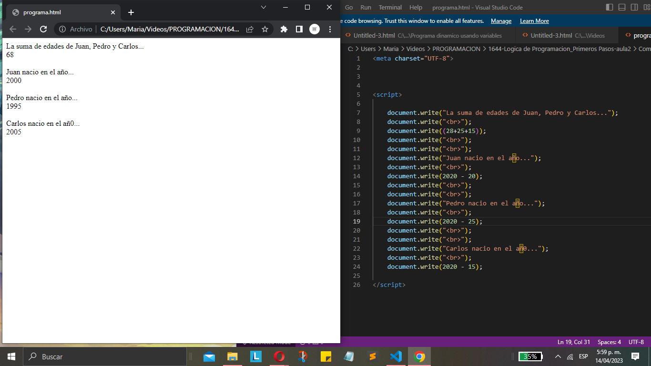Select the programa.html browser tab
651x366 pixels.
tap(63, 12)
